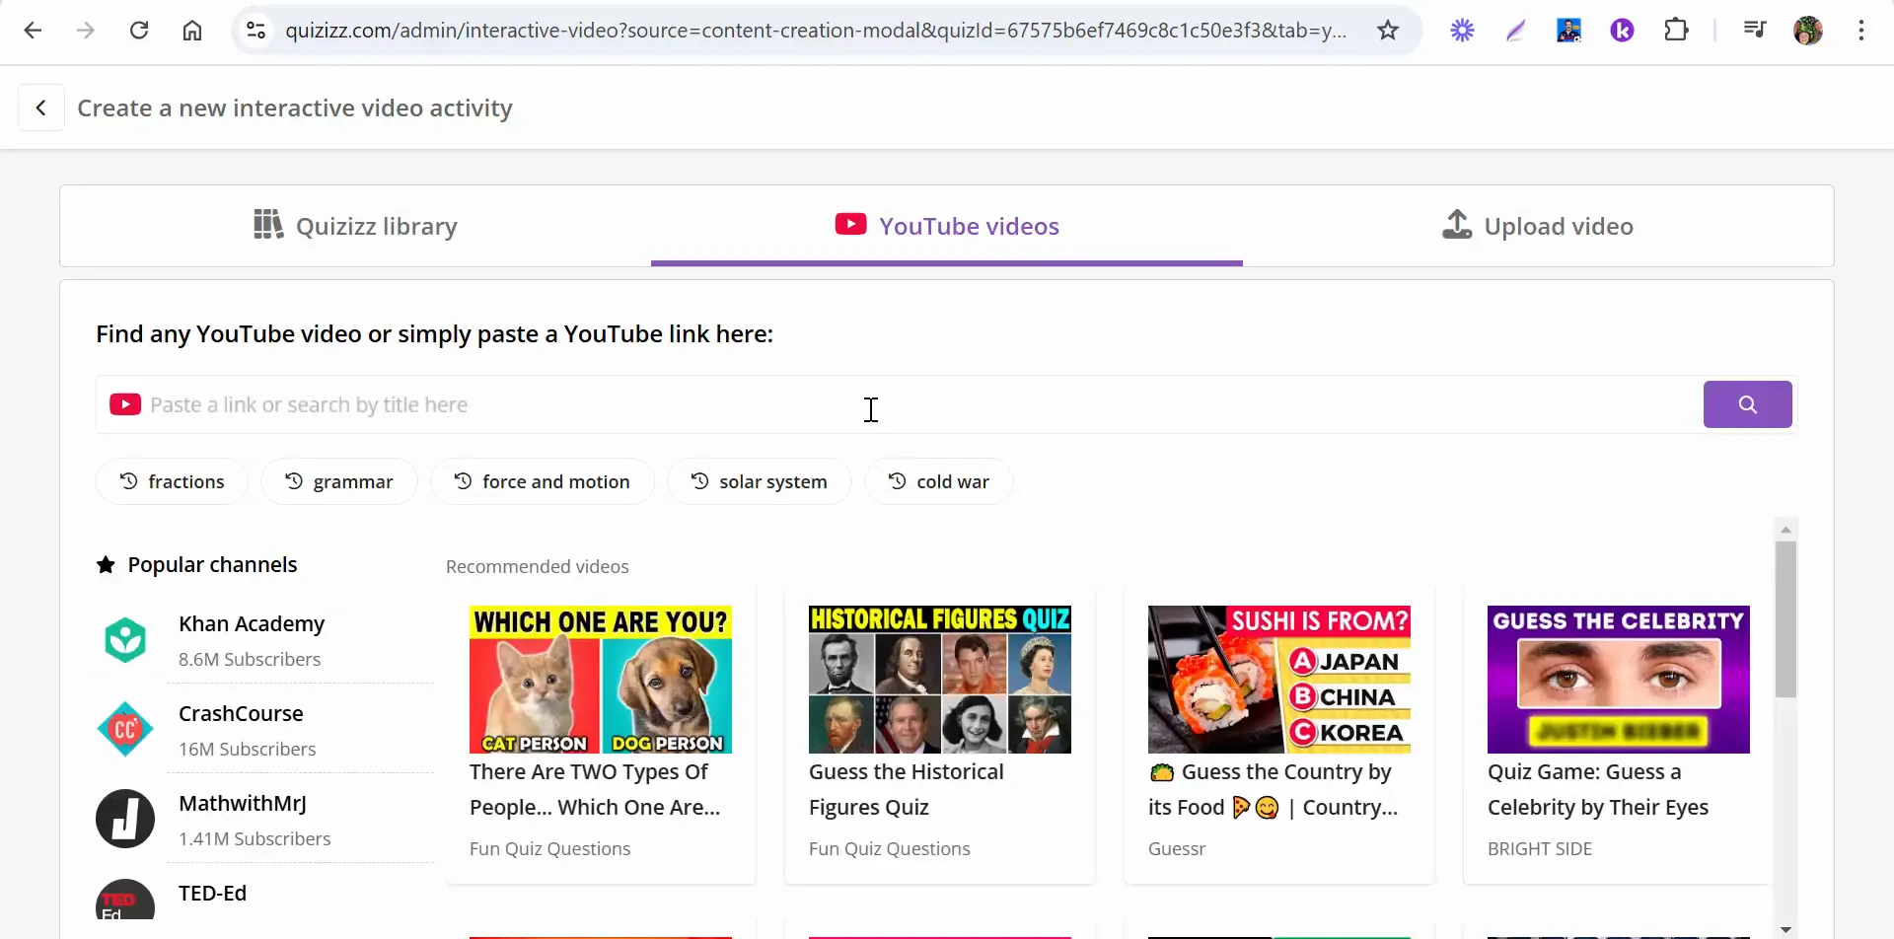Click the TED-Ed channel logo
Image resolution: width=1894 pixels, height=939 pixels.
click(125, 900)
